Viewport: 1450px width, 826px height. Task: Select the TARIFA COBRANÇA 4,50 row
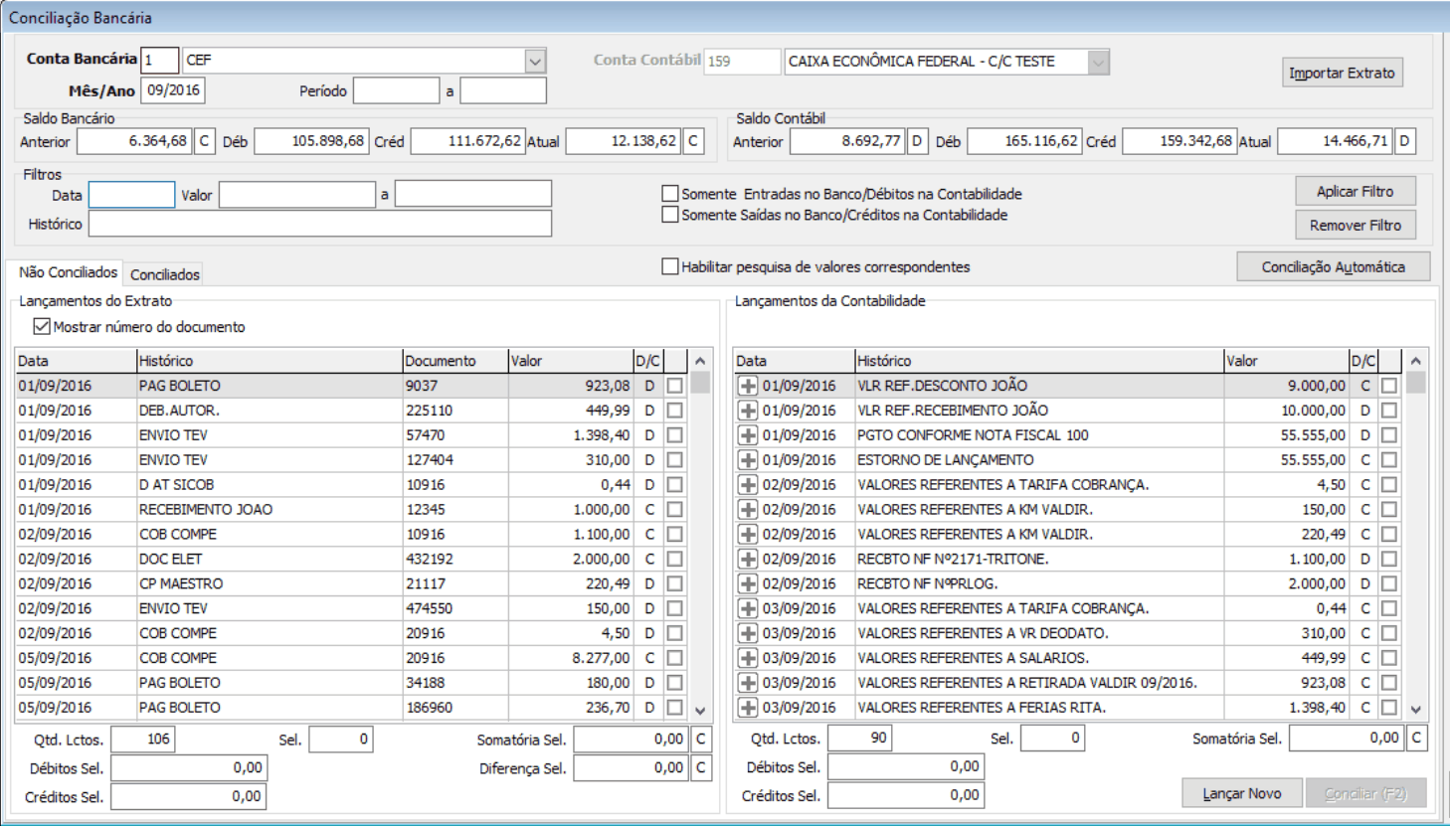click(1068, 485)
